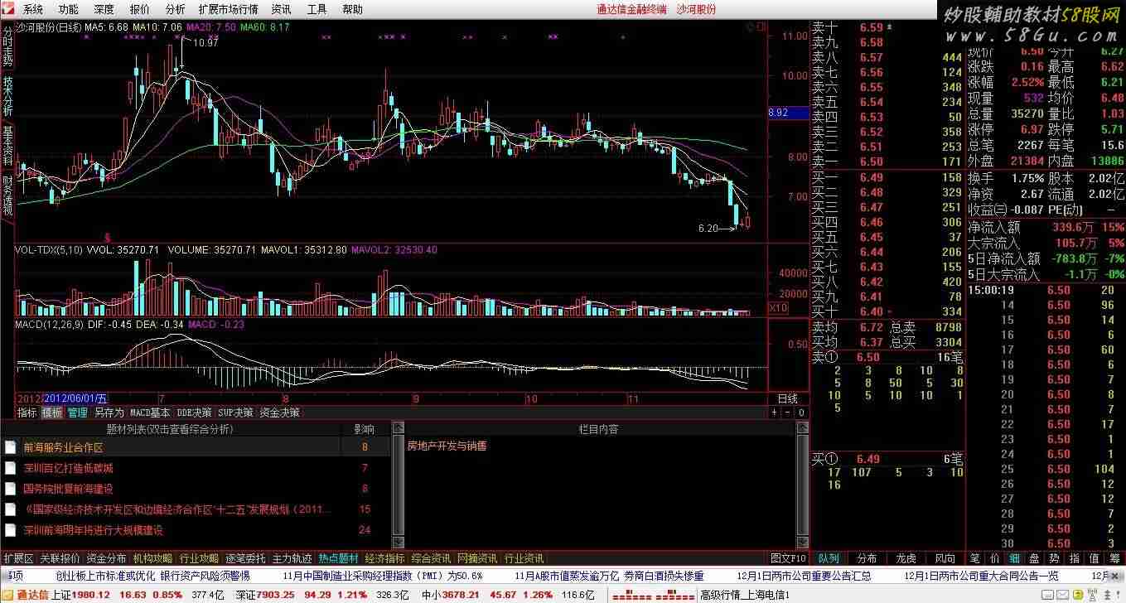This screenshot has width=1126, height=603.
Task: Switch to the 队列 tab
Action: 829,558
